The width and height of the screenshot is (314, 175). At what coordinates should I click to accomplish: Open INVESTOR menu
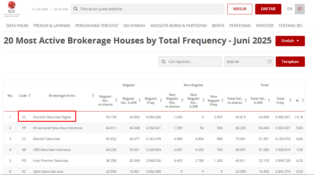265,26
